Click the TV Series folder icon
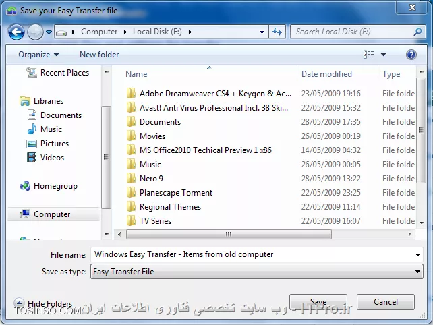433x325 pixels. (131, 221)
